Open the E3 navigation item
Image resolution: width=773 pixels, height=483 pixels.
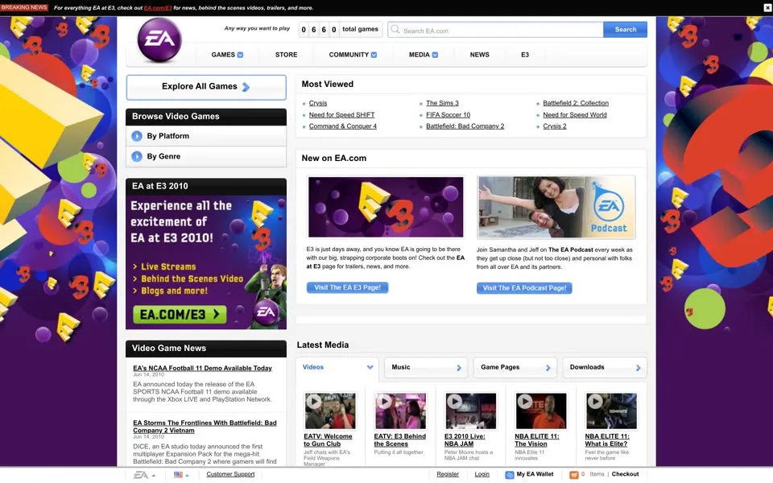coord(524,55)
